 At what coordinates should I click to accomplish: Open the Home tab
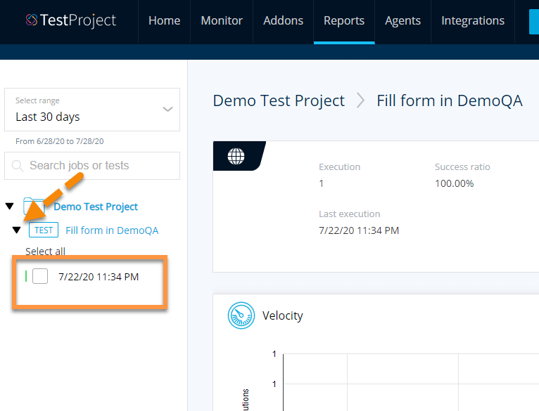(165, 20)
